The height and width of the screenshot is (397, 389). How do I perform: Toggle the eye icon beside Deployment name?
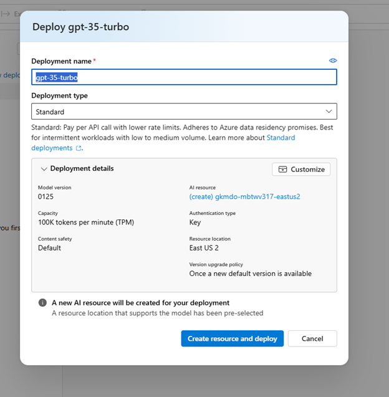(x=333, y=60)
